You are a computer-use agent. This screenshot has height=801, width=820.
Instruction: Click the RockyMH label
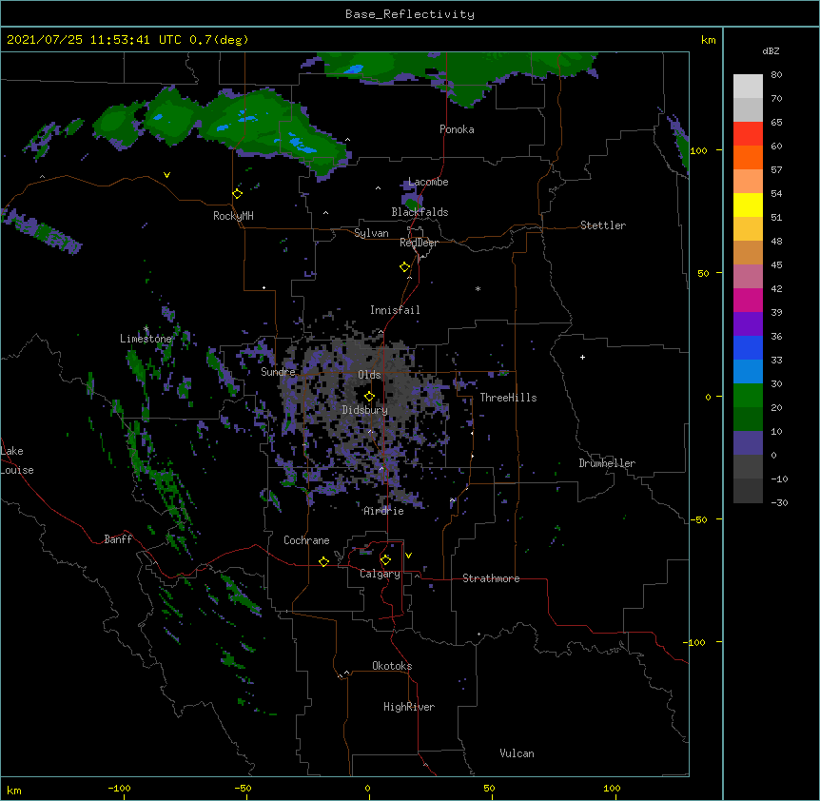[x=233, y=216]
